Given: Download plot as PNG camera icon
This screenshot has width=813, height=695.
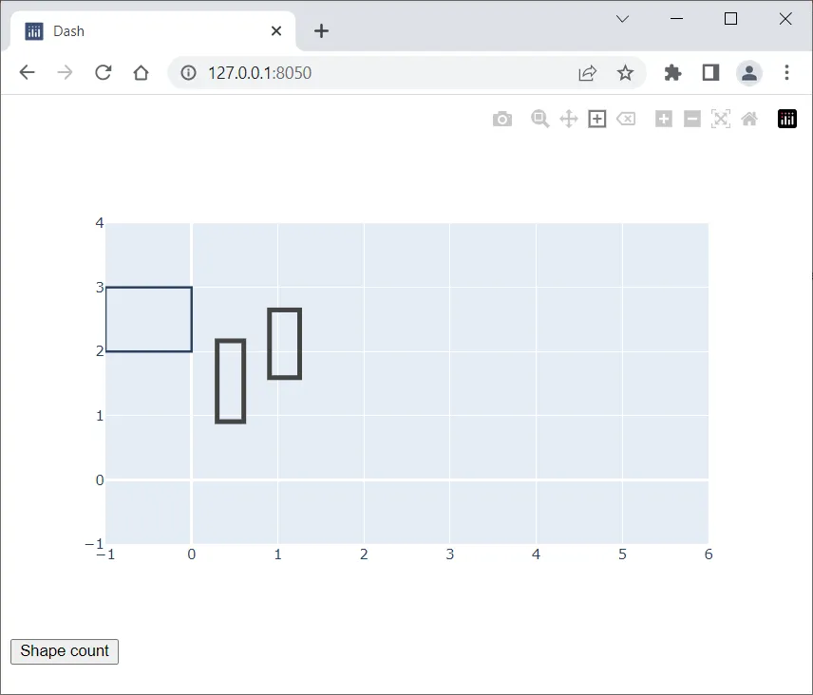Looking at the screenshot, I should (501, 120).
